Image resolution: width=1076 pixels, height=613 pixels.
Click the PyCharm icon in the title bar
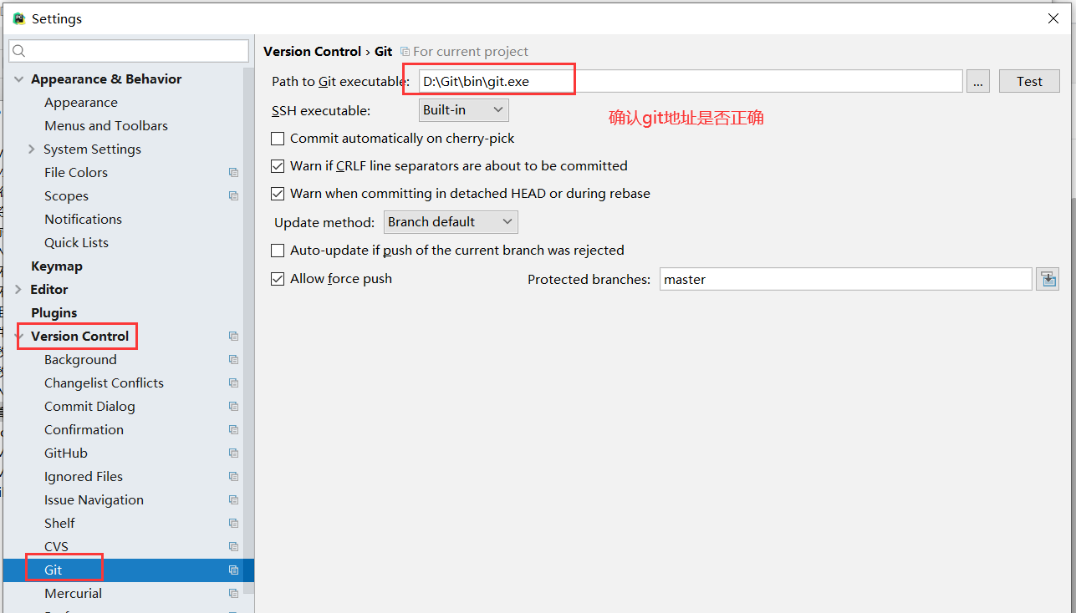point(18,18)
